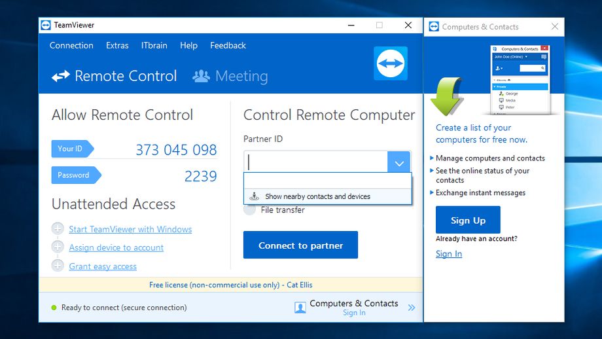
Task: Click plus icon beside Start TeamViewer with Windows
Action: 58,229
